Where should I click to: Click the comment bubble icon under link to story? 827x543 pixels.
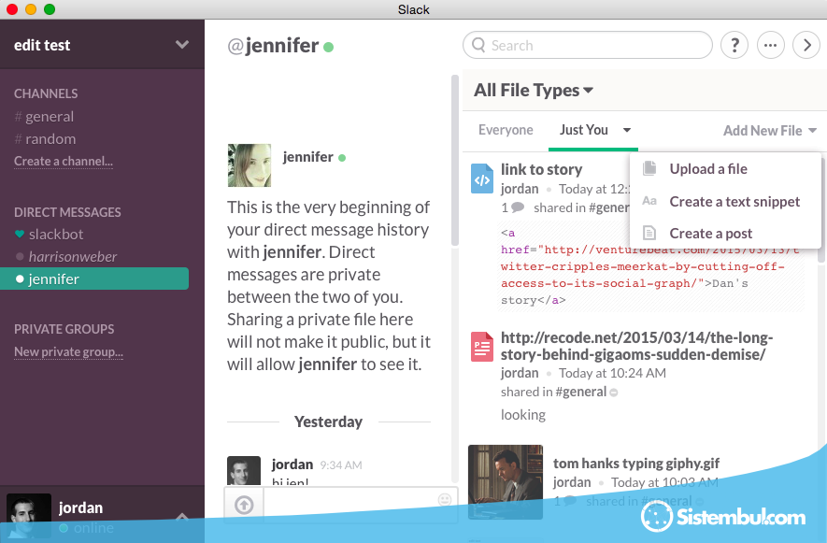click(518, 207)
